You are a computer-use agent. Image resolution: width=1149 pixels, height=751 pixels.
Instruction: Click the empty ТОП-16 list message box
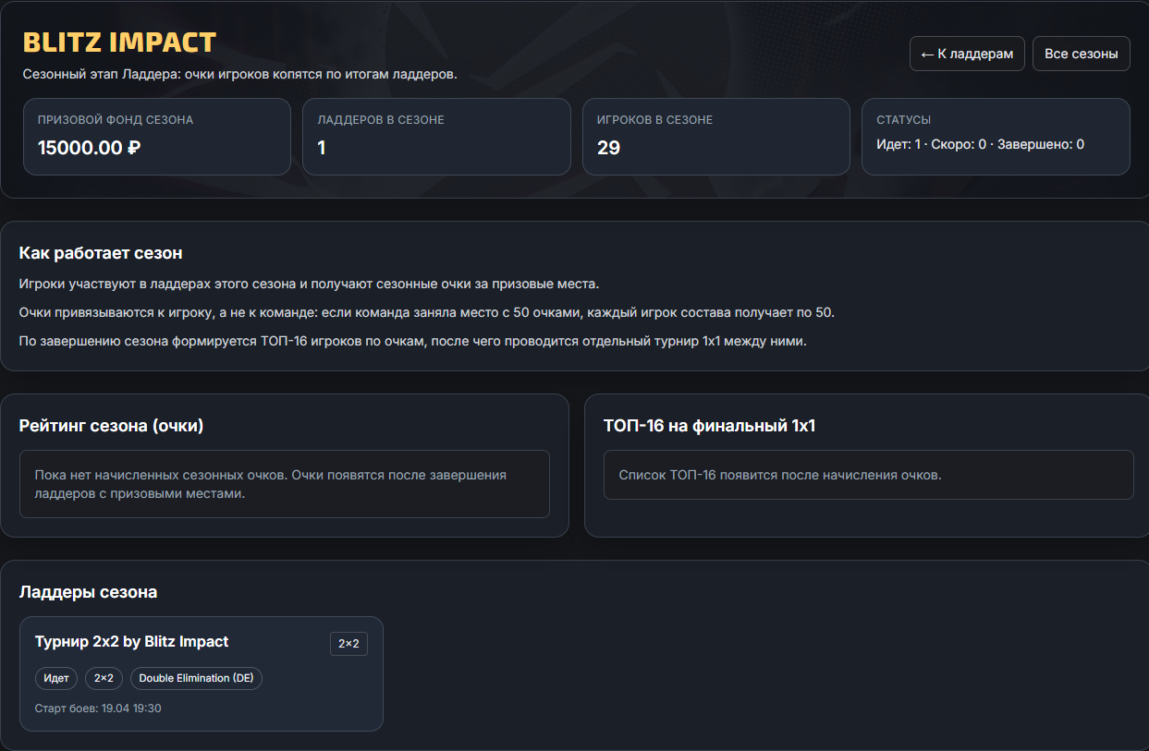[x=868, y=475]
